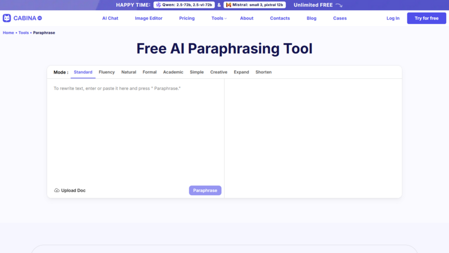Viewport: 449px width, 253px height.
Task: Click the Try for free button
Action: (x=427, y=18)
